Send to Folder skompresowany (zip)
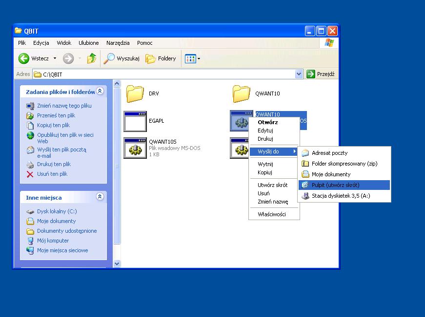Image resolution: width=425 pixels, height=317 pixels. (344, 164)
